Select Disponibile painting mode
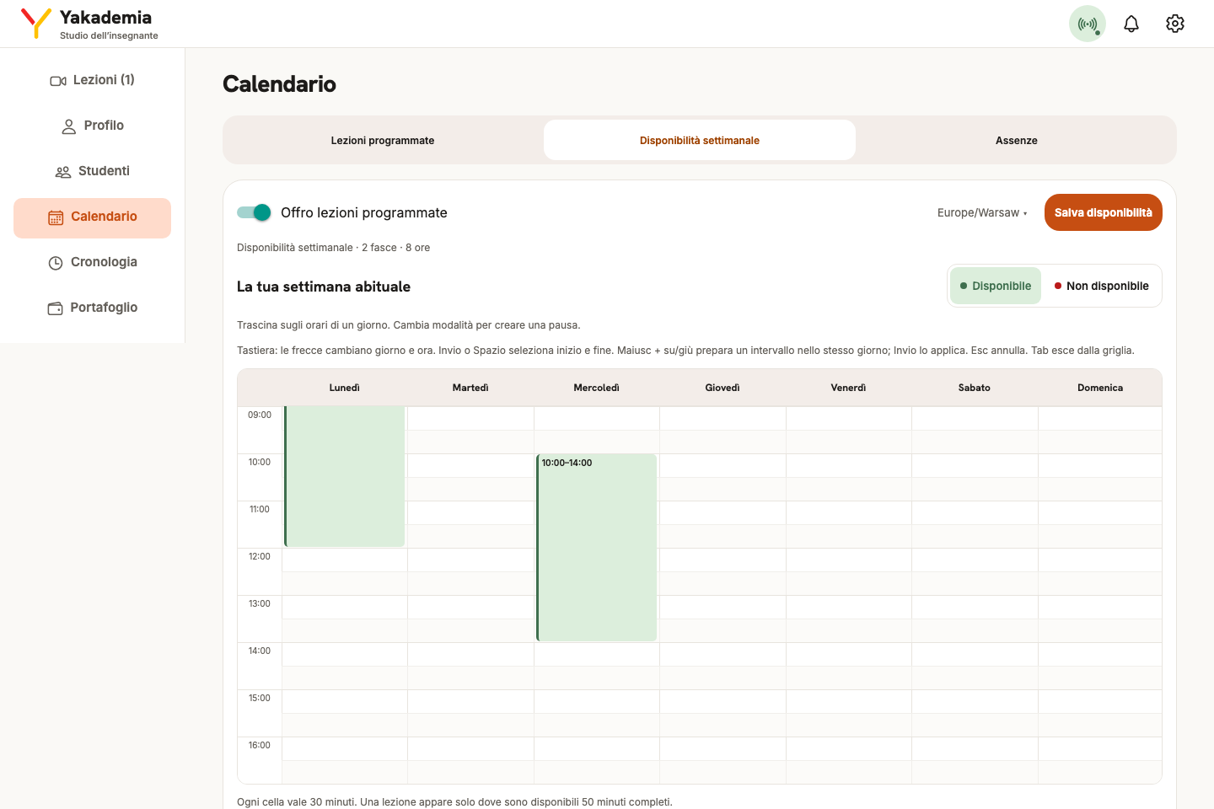Screen dimensions: 1214x809 pyautogui.click(x=996, y=286)
